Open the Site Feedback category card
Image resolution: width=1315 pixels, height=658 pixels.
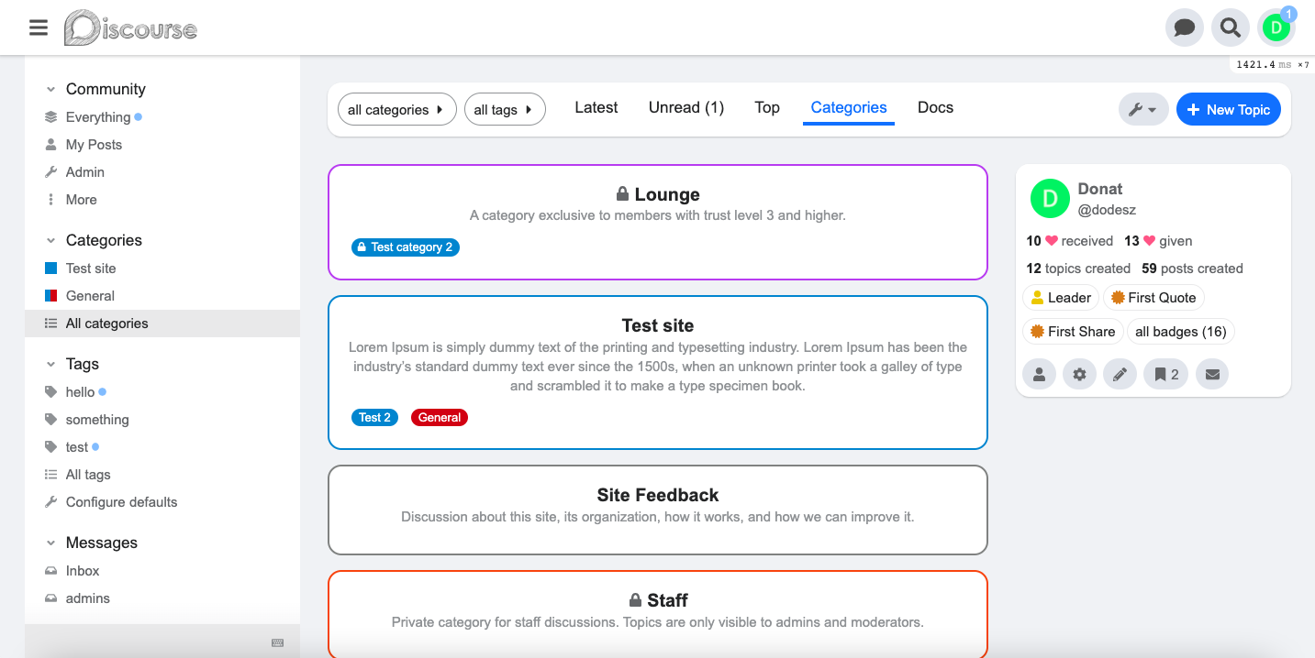(657, 496)
